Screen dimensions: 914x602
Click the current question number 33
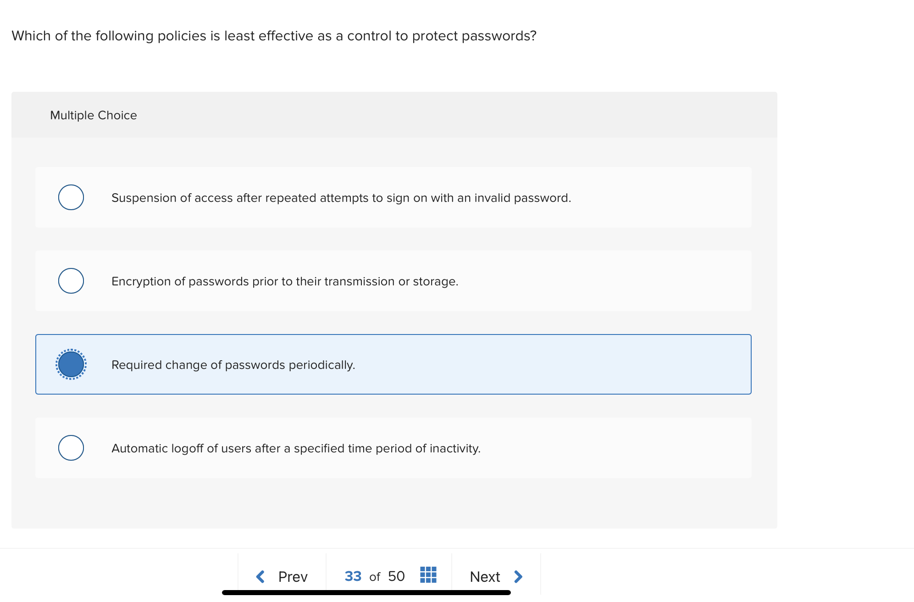[x=353, y=576]
